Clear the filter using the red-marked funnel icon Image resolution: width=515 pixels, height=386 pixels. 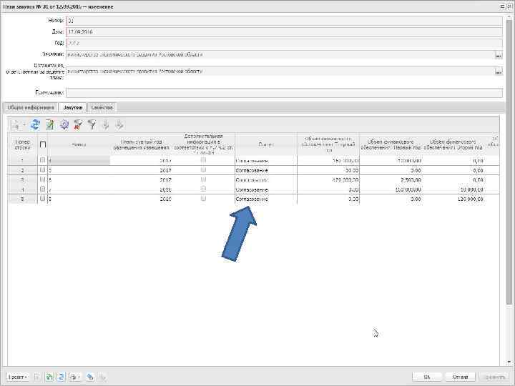point(78,124)
